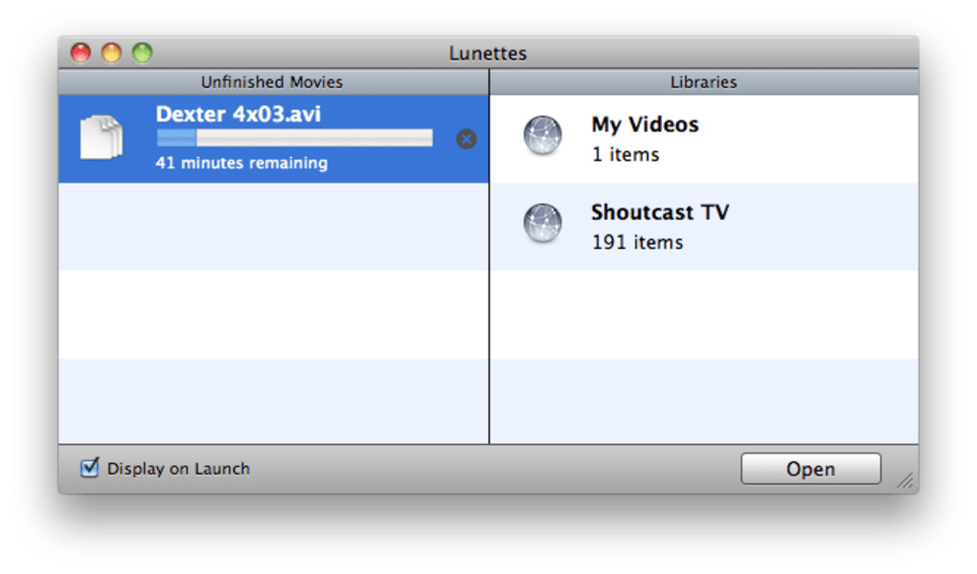Click the Libraries column header

point(703,82)
